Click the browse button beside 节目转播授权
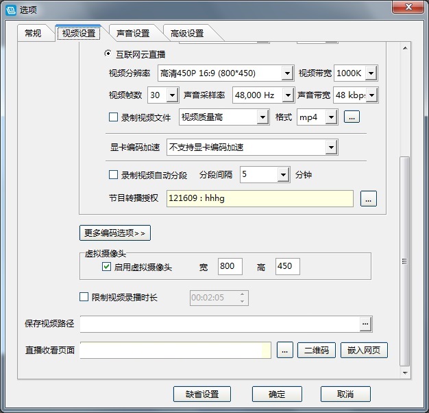The height and width of the screenshot is (413, 429). pos(369,198)
